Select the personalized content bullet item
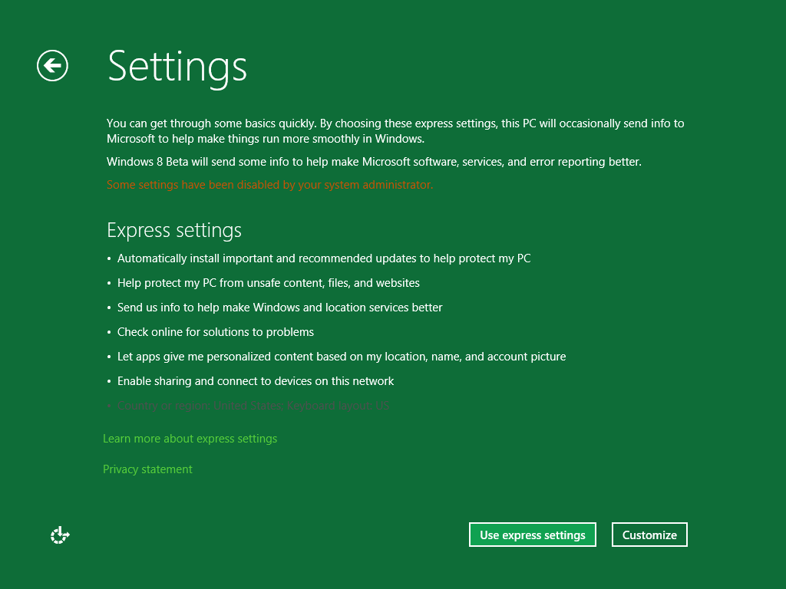The height and width of the screenshot is (589, 786). pyautogui.click(x=341, y=357)
